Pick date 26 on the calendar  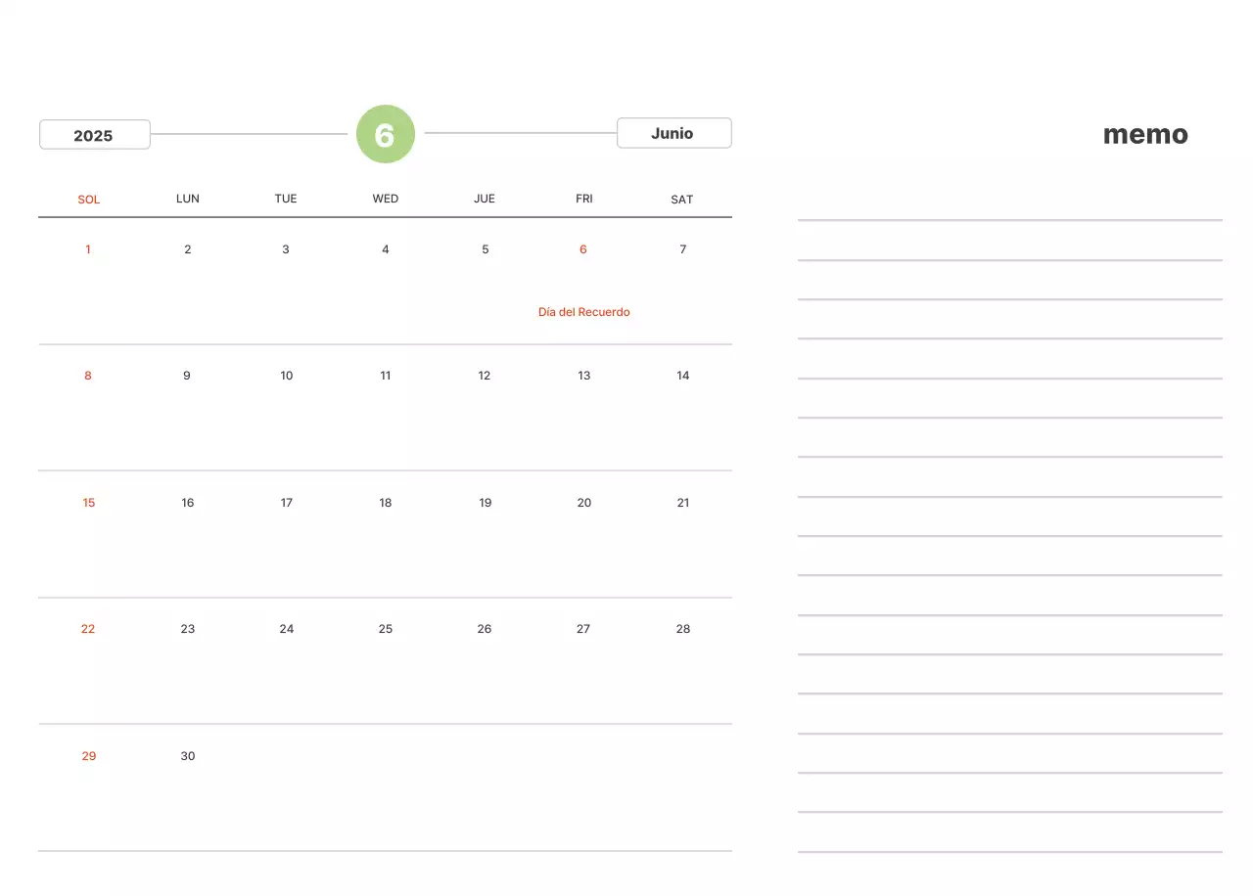[485, 629]
